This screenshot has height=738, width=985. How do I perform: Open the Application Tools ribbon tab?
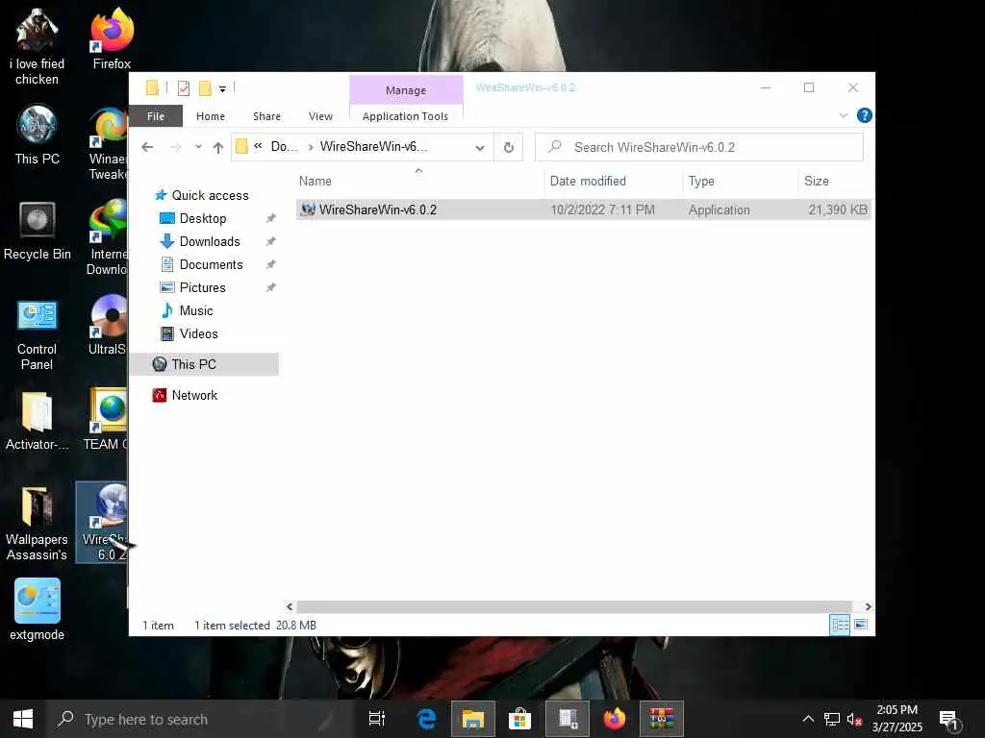[x=405, y=116]
